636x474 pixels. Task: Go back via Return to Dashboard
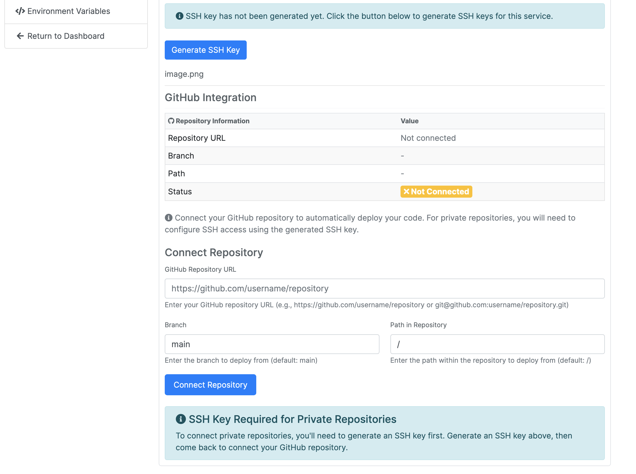(66, 36)
